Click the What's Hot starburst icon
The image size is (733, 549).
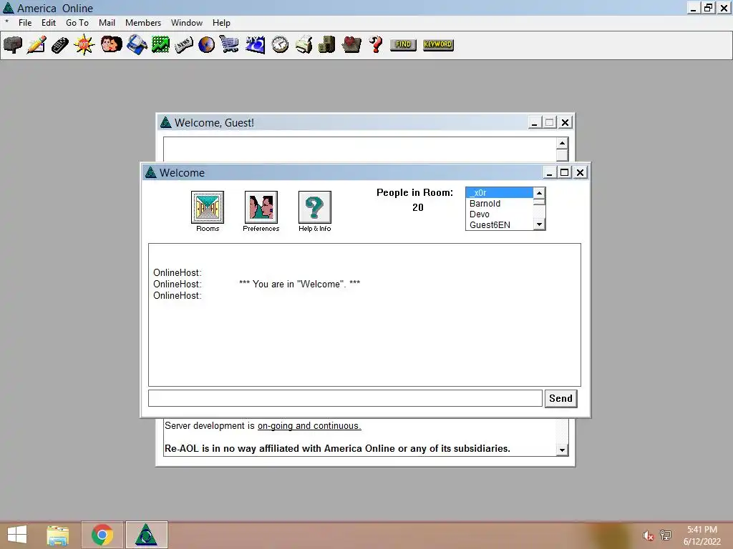(84, 45)
